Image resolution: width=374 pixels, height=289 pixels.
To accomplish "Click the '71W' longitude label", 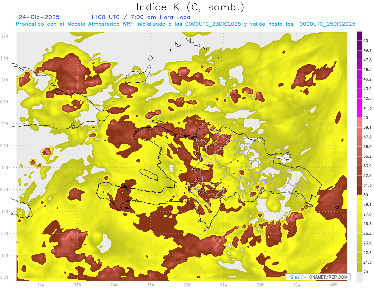I will 223,285.
